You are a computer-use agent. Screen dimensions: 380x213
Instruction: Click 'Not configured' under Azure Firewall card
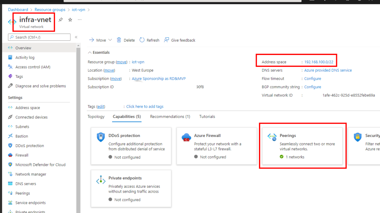tap(213, 157)
